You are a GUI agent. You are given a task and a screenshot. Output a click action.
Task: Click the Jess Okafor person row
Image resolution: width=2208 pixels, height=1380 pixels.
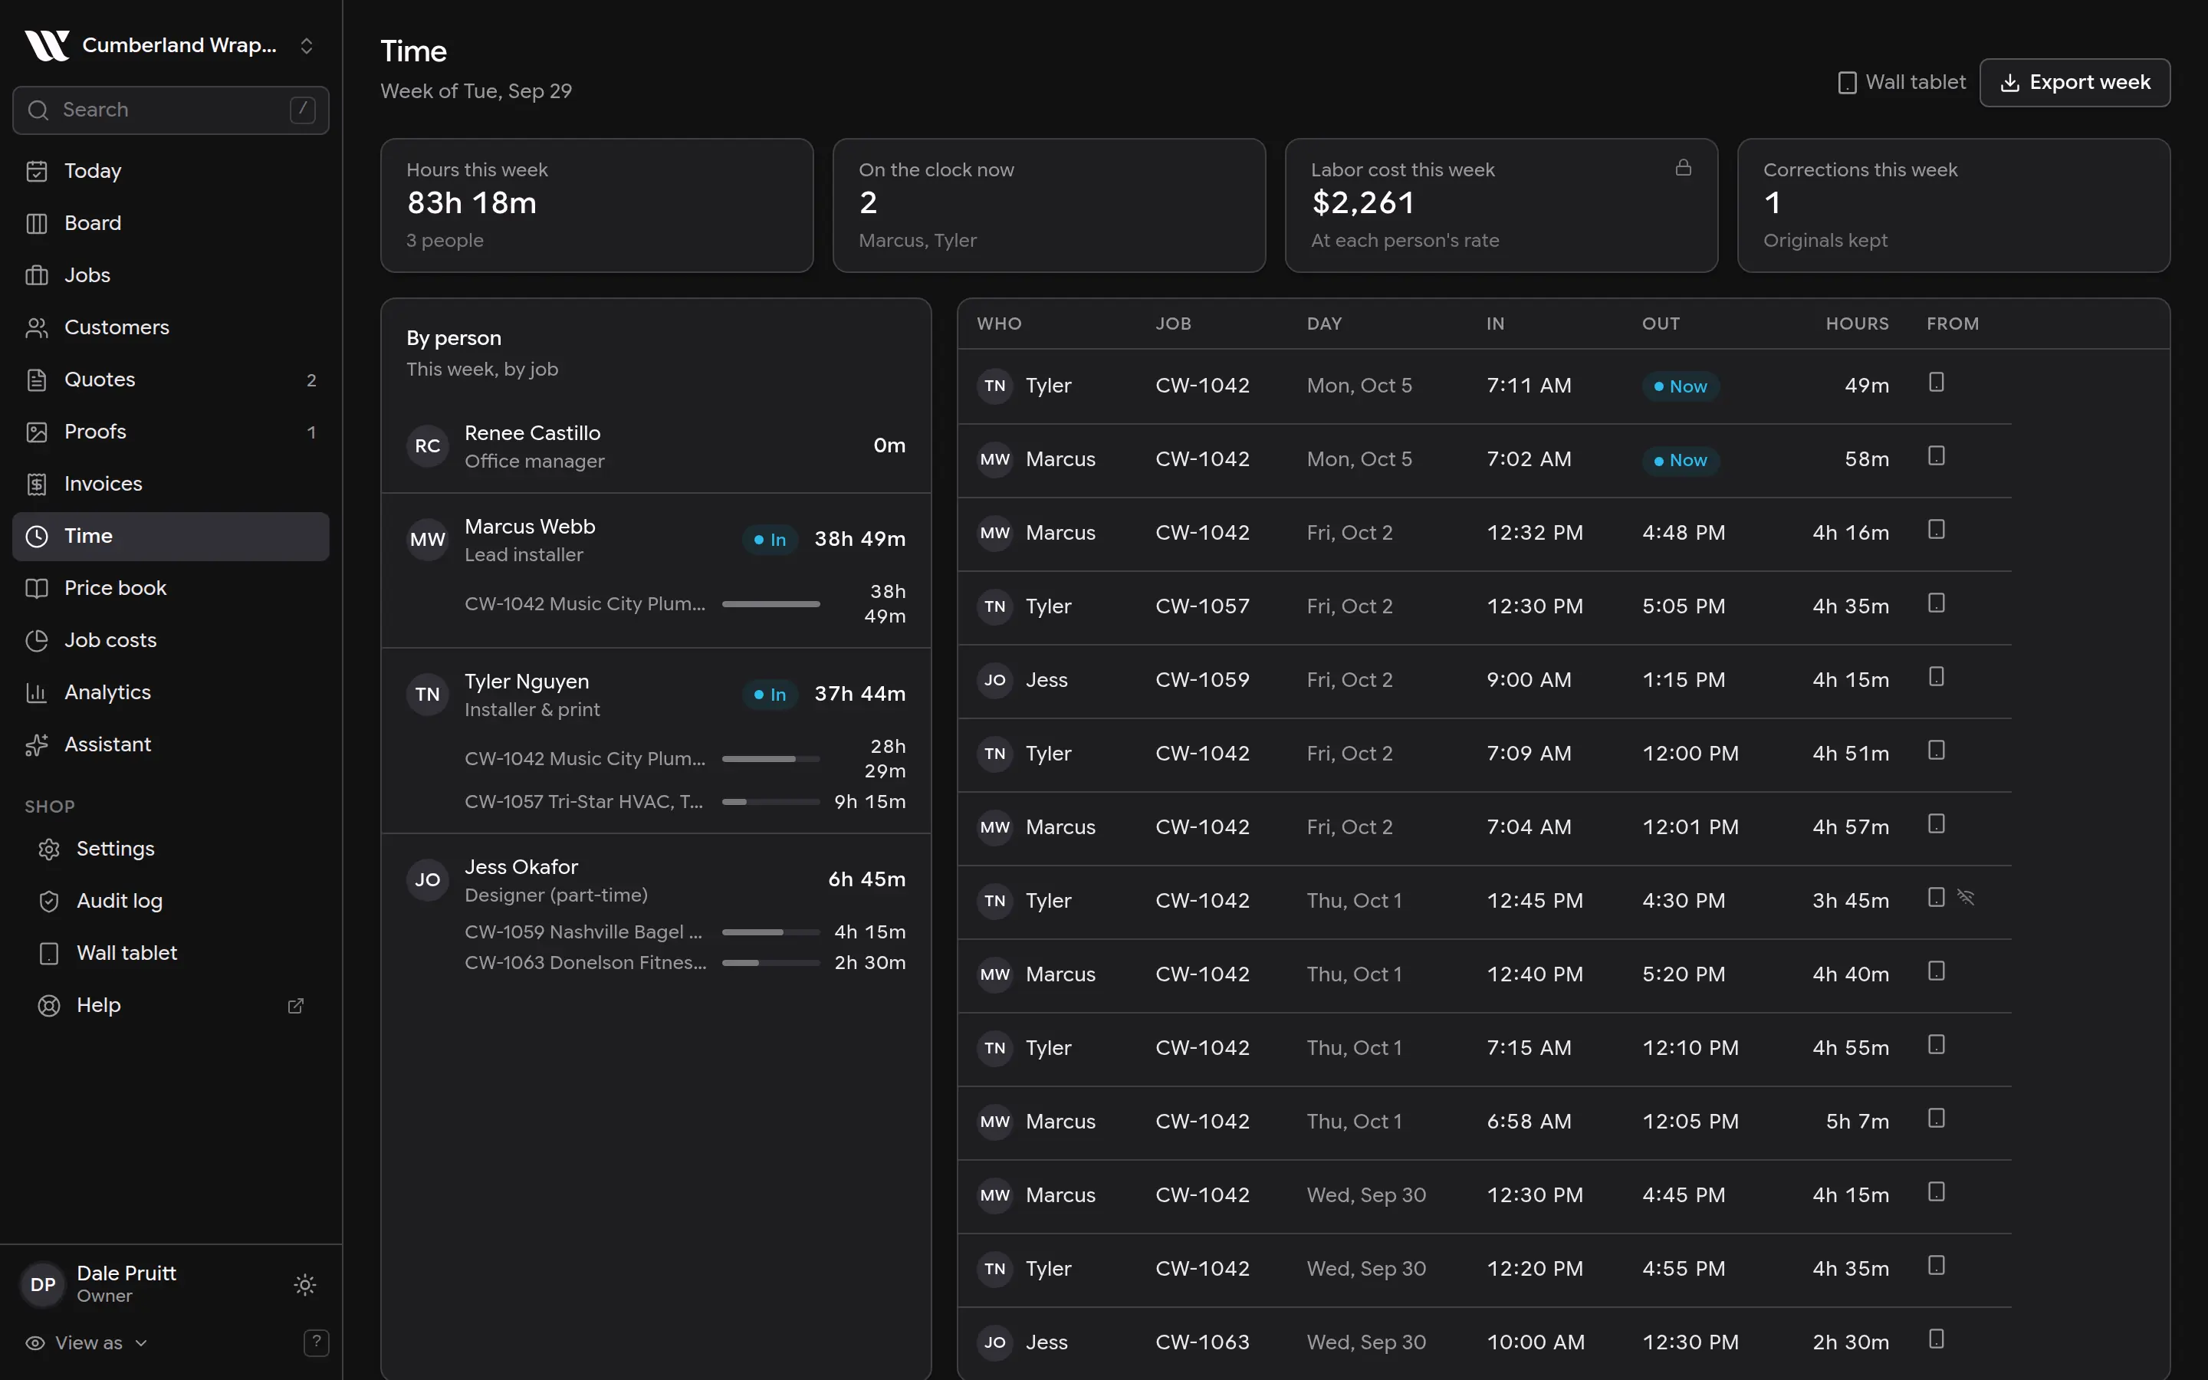point(656,880)
